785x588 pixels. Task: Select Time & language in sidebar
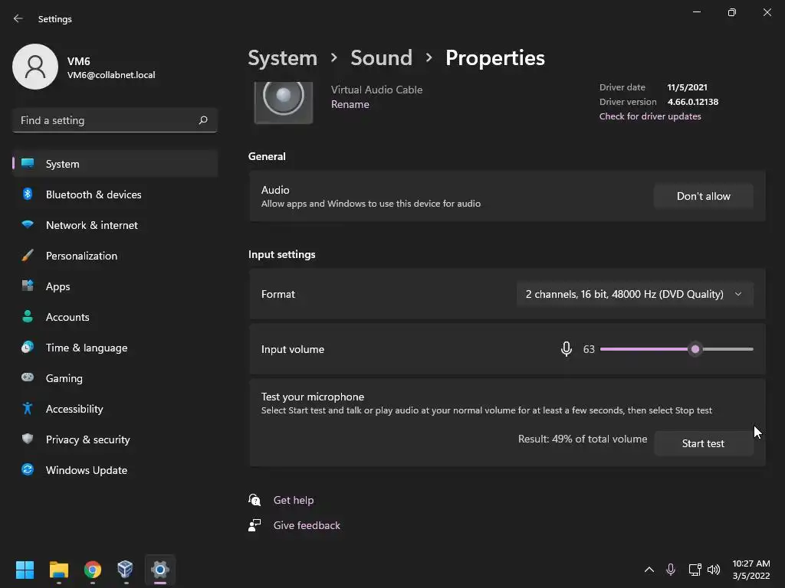(x=86, y=348)
